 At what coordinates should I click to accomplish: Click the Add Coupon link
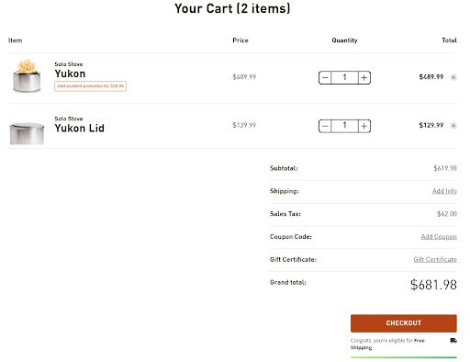439,237
